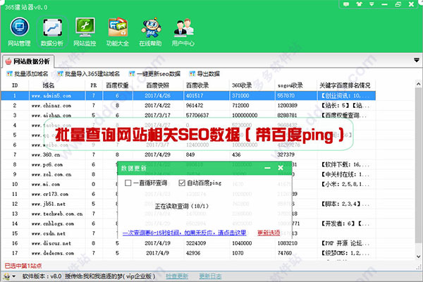The image size is (423, 282).
Task: Open the 用户中心 user center icon
Action: coord(184,28)
